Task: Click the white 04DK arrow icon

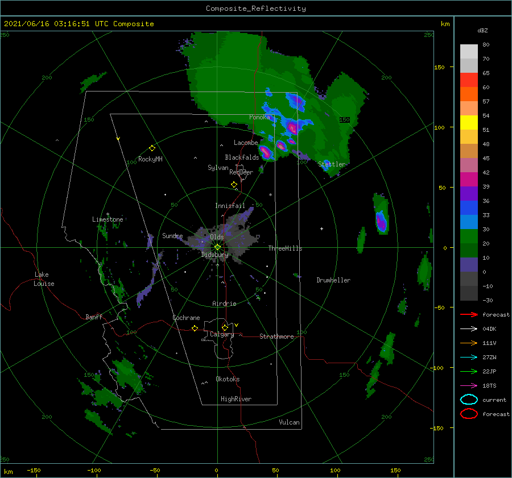Action: [469, 329]
